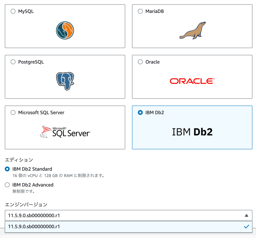This screenshot has width=256, height=238.
Task: Click the MariaDB seal logo
Action: pos(192,30)
